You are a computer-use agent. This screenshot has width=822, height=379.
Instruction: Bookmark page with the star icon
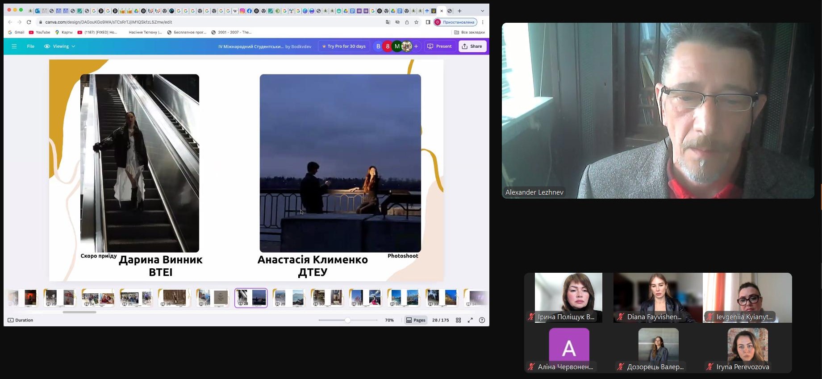(417, 22)
